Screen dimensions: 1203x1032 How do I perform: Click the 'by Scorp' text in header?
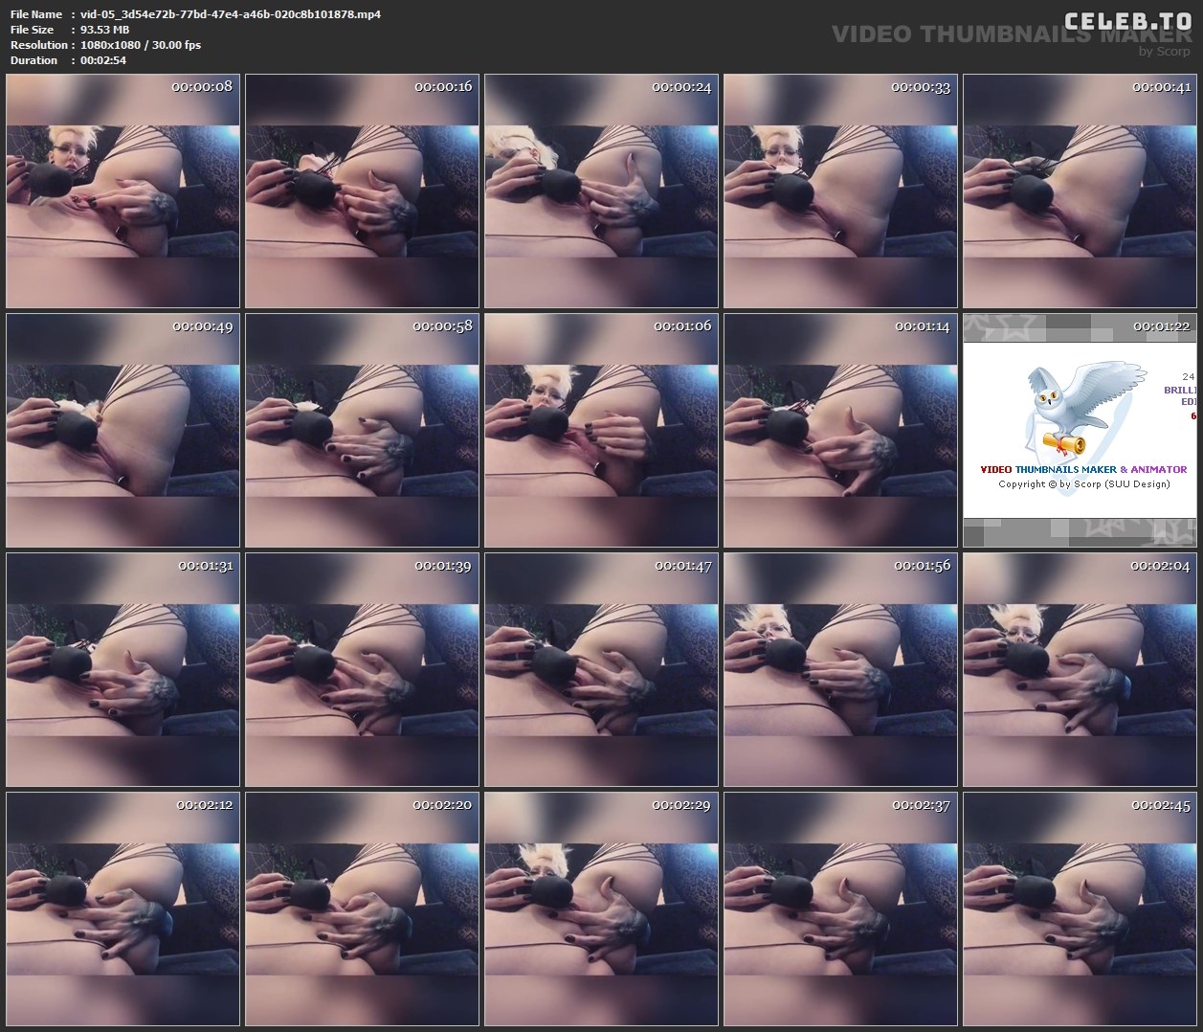coord(1164,52)
